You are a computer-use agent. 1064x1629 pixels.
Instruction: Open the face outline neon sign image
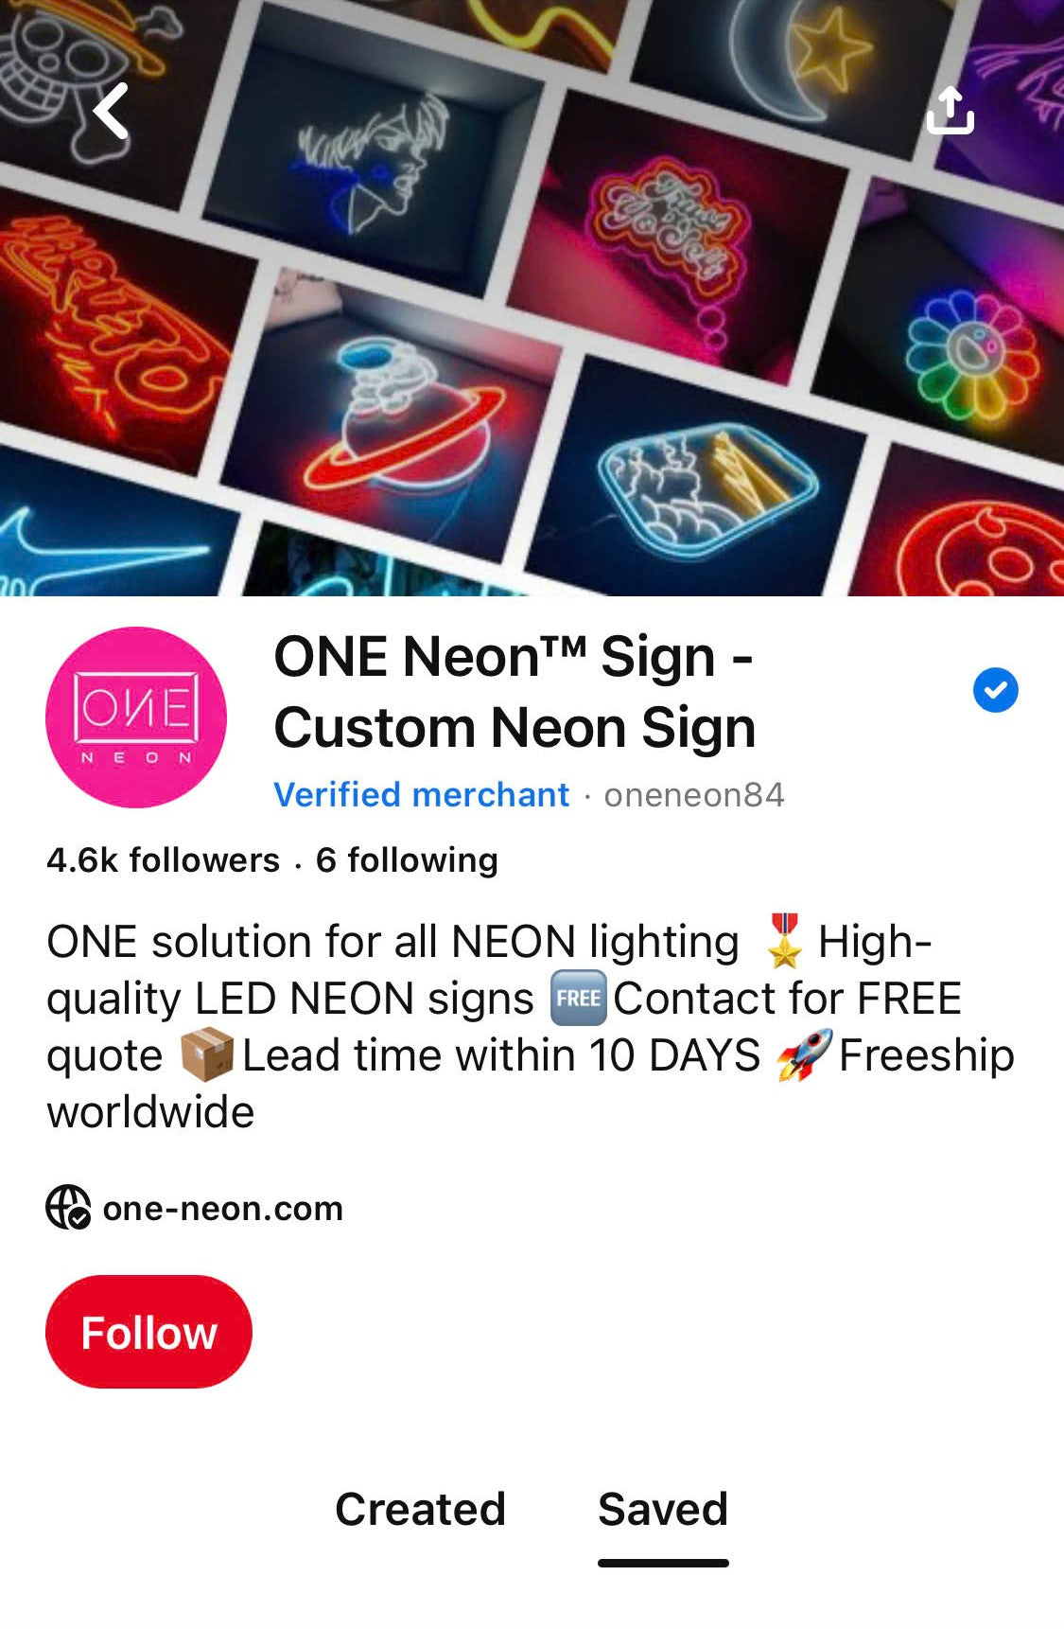[x=372, y=156]
